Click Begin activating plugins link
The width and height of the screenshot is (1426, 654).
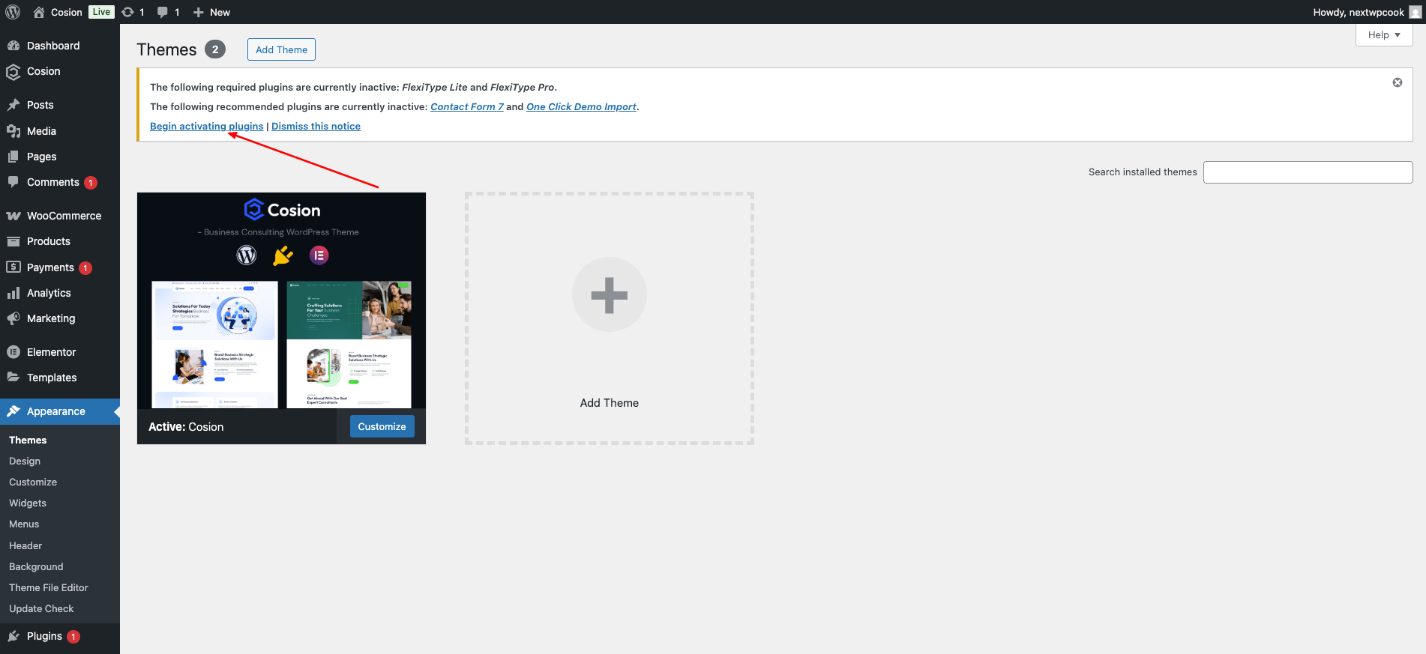point(206,126)
